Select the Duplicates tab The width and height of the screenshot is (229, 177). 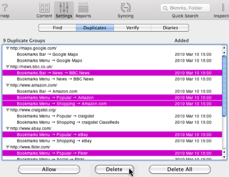click(x=95, y=28)
